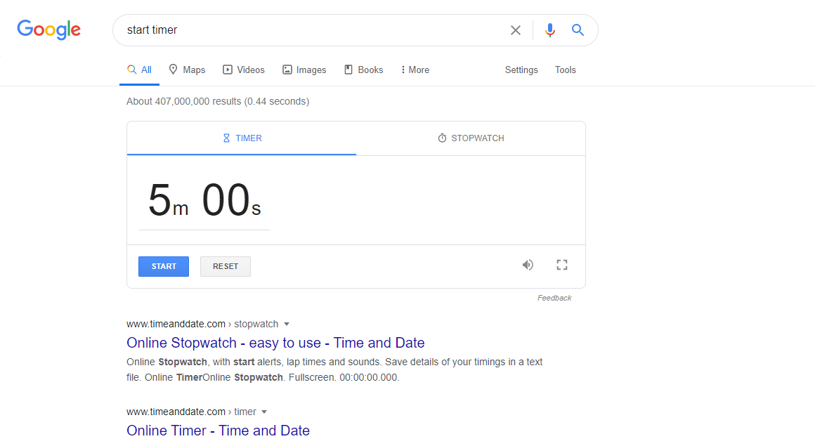Edit the 5m 00s timer value
815x446 pixels.
(204, 201)
